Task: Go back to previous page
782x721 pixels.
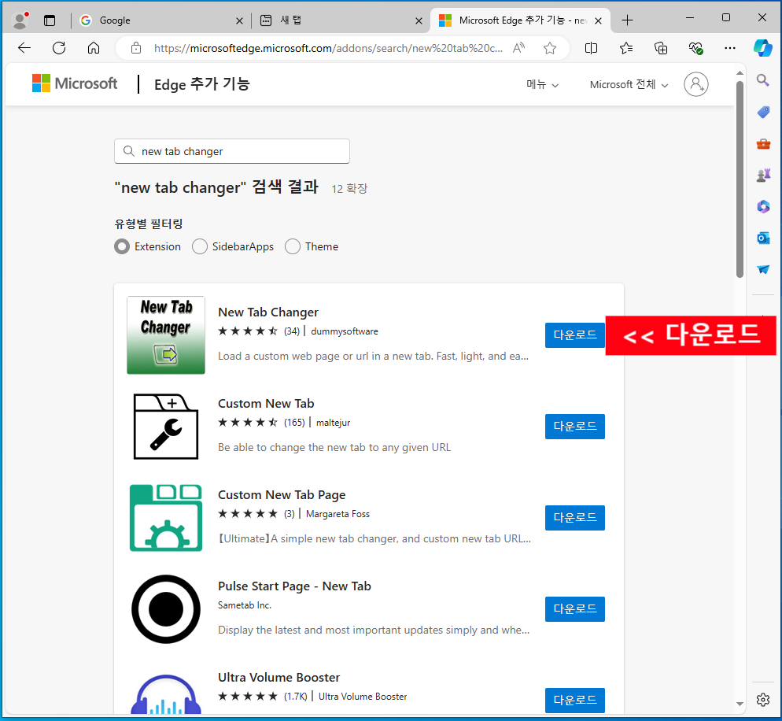Action: tap(24, 48)
